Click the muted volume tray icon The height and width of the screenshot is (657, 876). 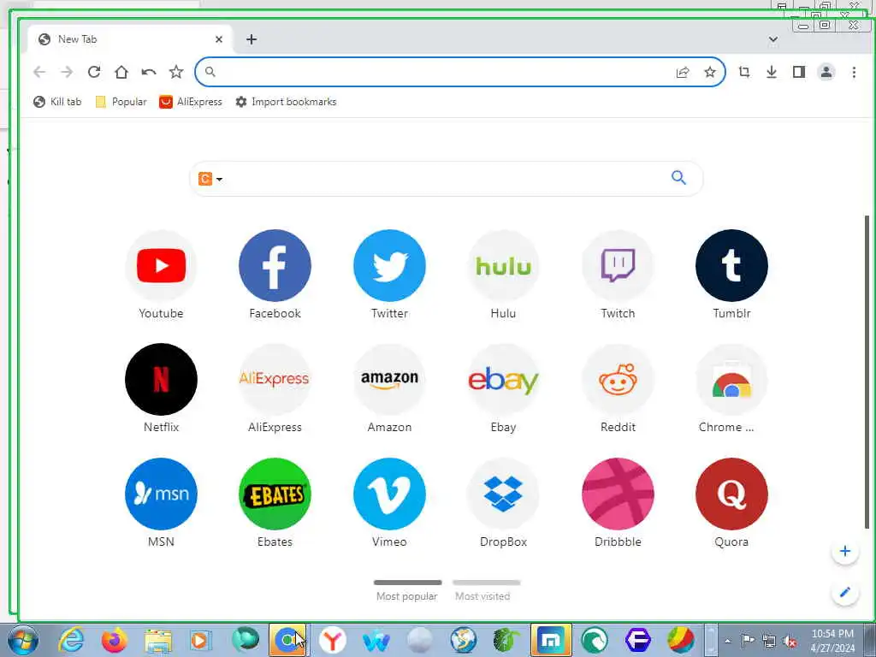(x=790, y=641)
